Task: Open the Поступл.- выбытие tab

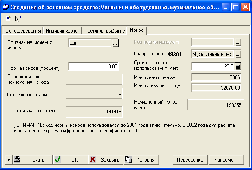Action: tap(104, 31)
